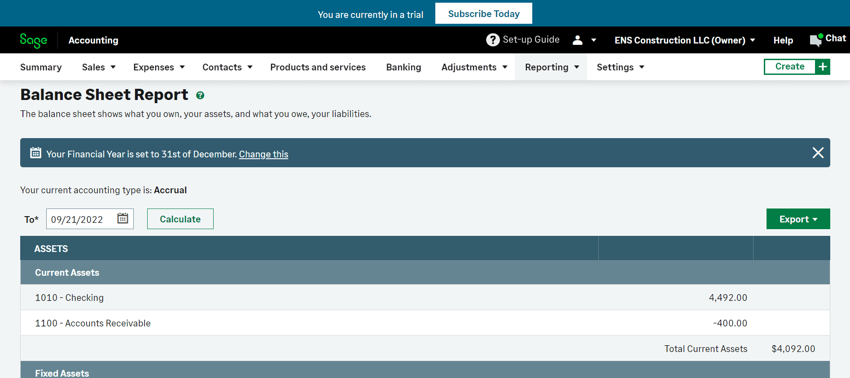Click the Fixed Assets section header

(425, 370)
